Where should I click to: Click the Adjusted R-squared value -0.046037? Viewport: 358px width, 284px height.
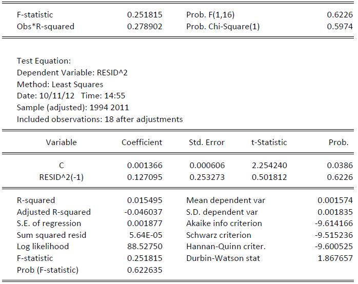tap(144, 212)
